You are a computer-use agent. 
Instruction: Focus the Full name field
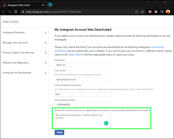[83, 65]
